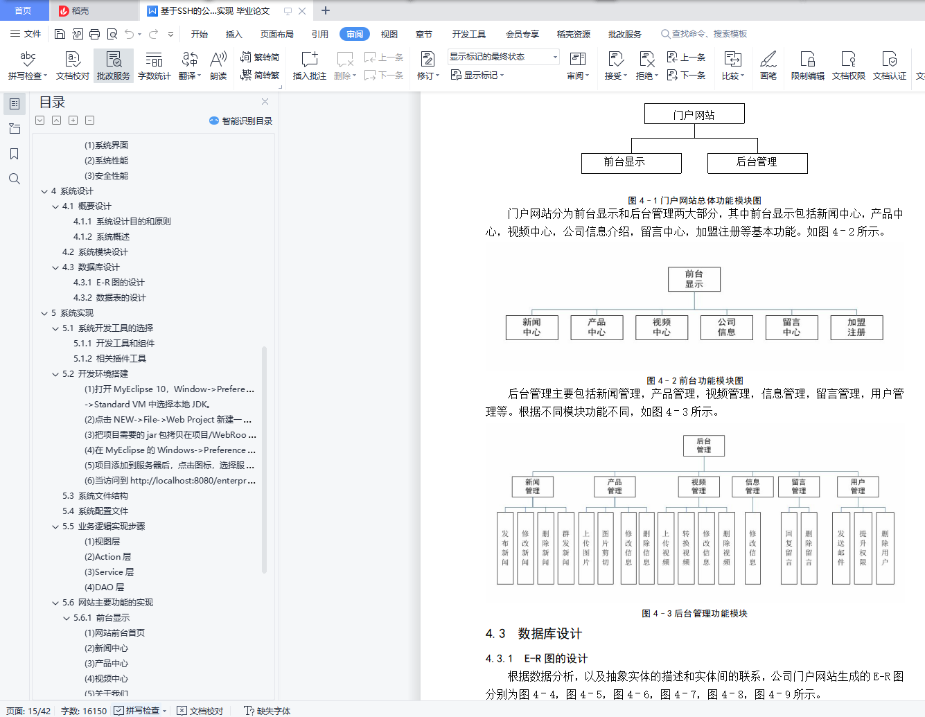Collapse the '5.6.1 前台显示' outline node
This screenshot has height=717, width=925.
click(x=67, y=618)
